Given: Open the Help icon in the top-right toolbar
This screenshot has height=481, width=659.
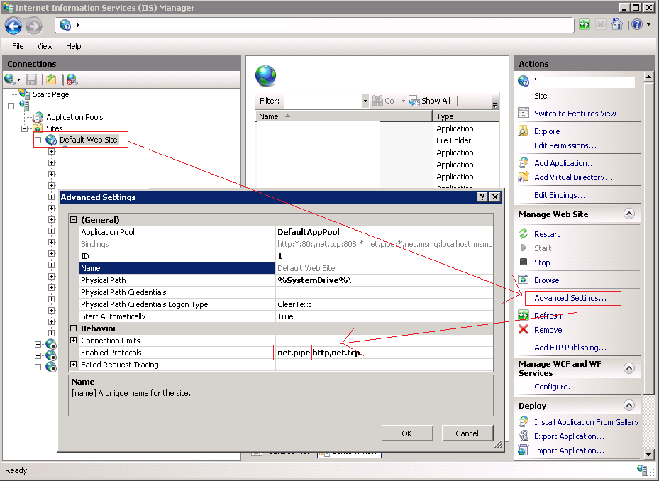Looking at the screenshot, I should point(636,25).
